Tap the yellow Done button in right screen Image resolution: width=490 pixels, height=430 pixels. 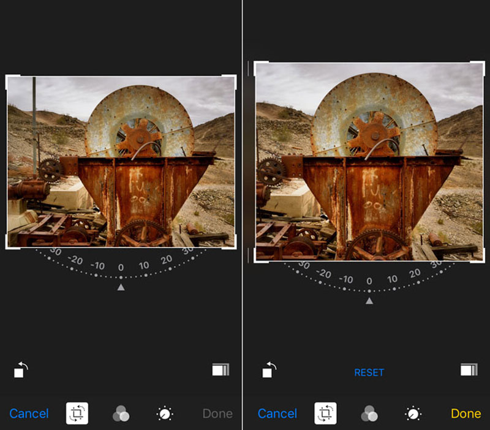click(x=466, y=413)
